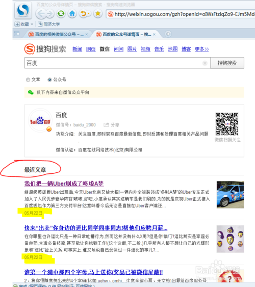Open article 我们把一辆Uber刷成了哆啦A梦
The width and height of the screenshot is (255, 287).
(64, 184)
